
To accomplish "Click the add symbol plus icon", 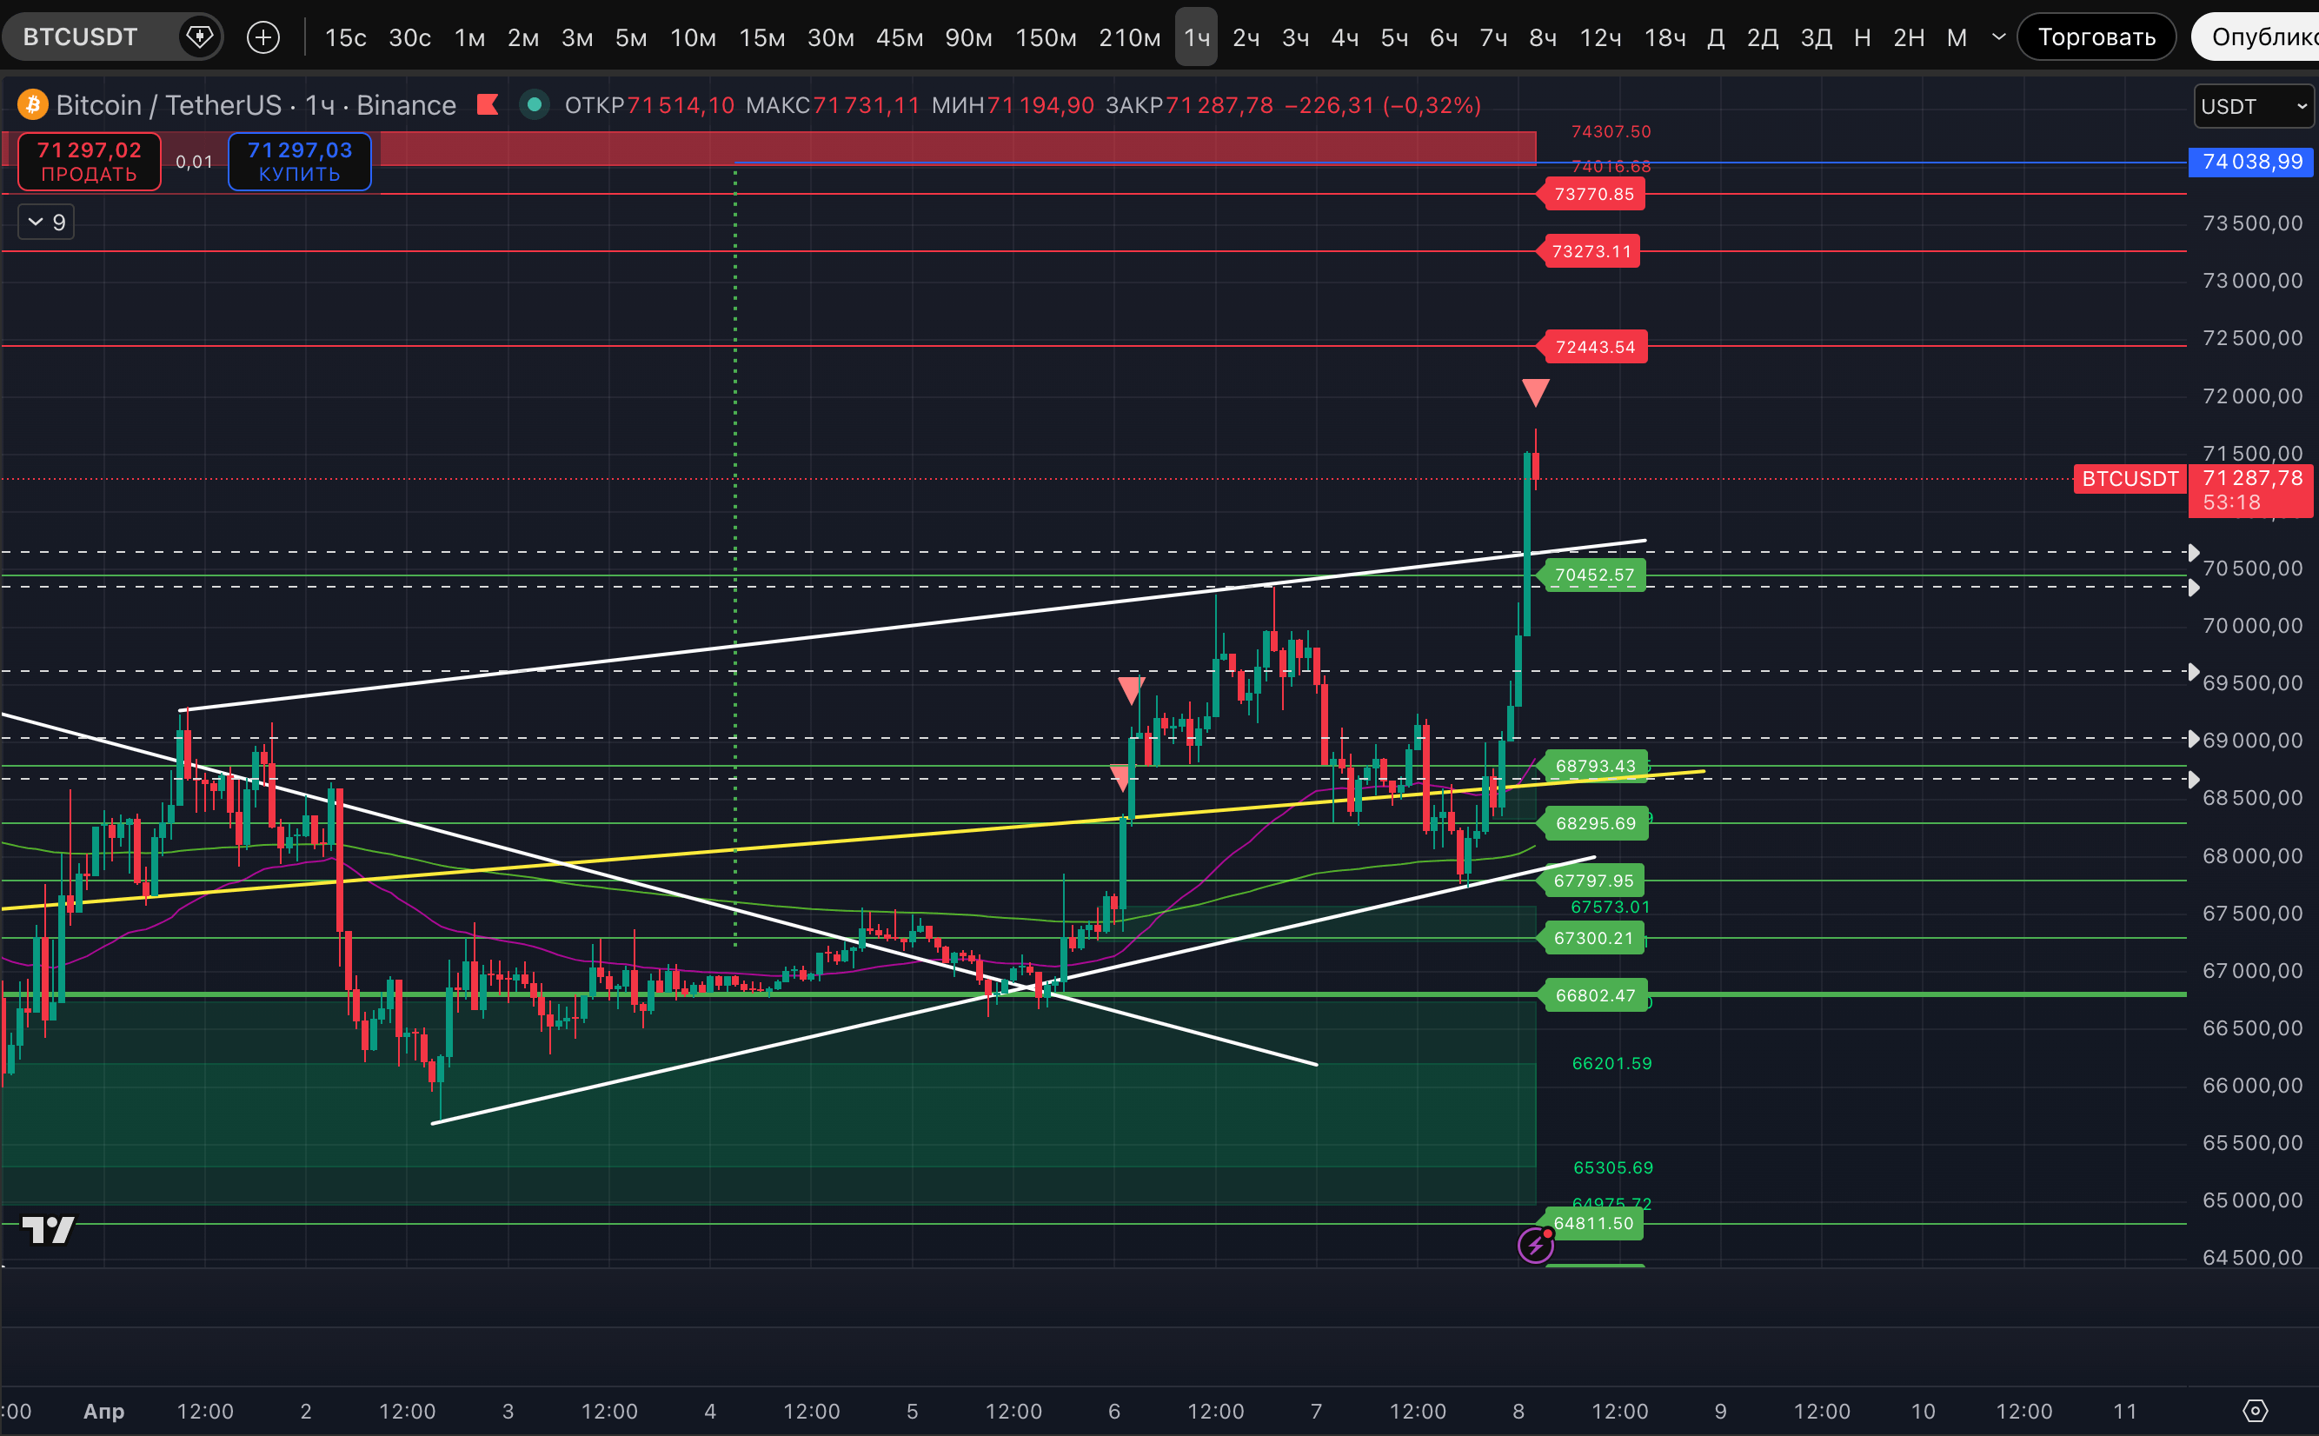I will 263,37.
